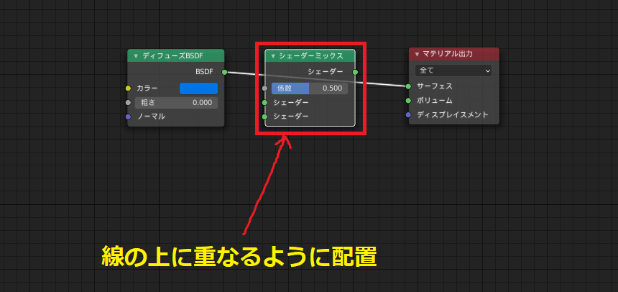The image size is (618, 292).
Task: Open the 全て target dropdown
Action: pyautogui.click(x=453, y=70)
